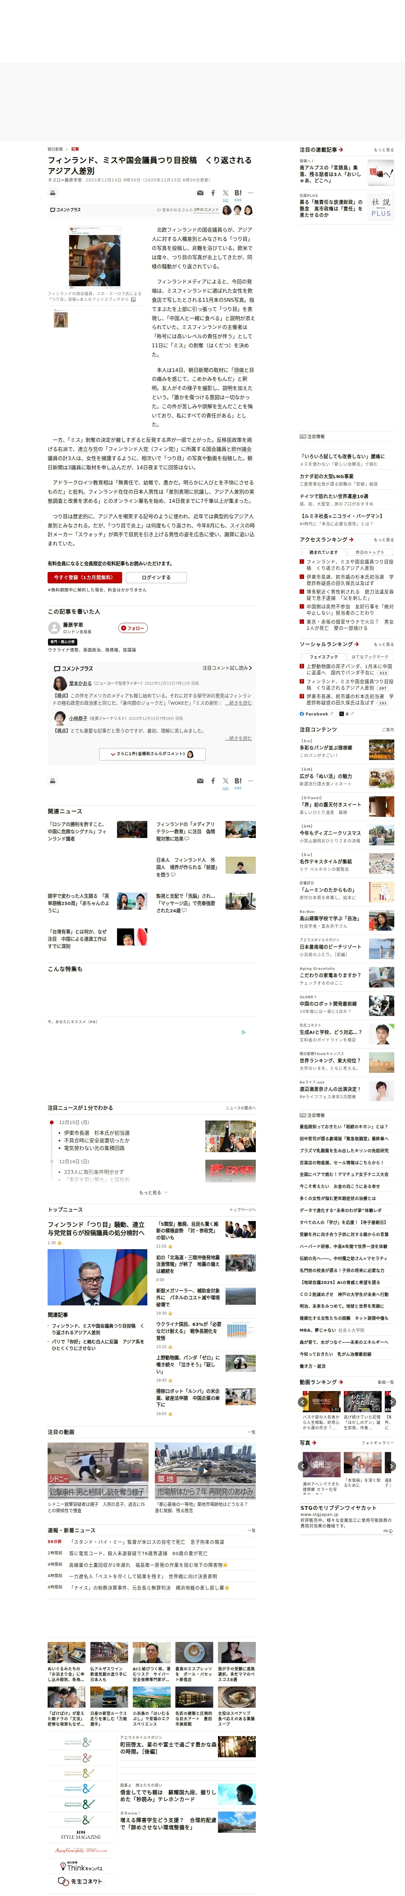This screenshot has height=1896, width=405.
Task: Open top news Finnish politician photo
Action: tap(97, 1277)
